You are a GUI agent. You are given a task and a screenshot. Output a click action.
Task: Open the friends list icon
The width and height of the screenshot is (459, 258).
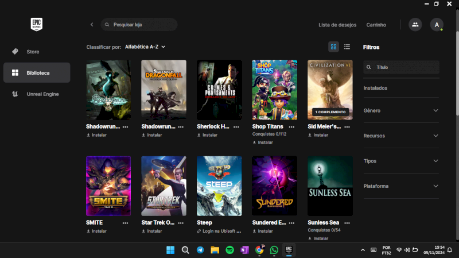coord(414,25)
